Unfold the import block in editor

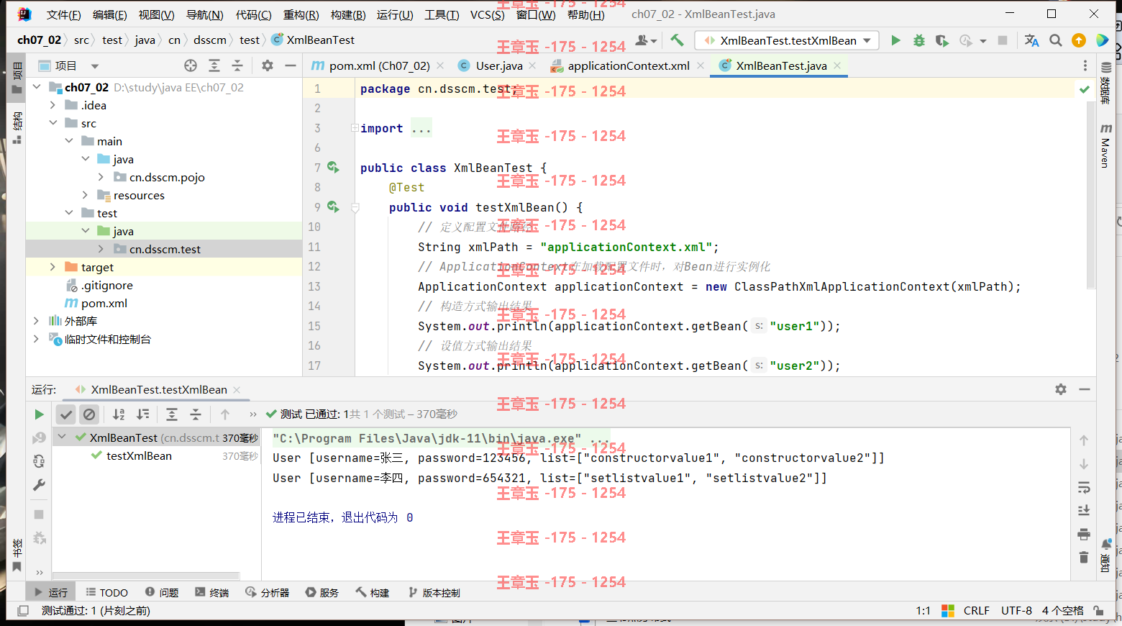pos(355,128)
